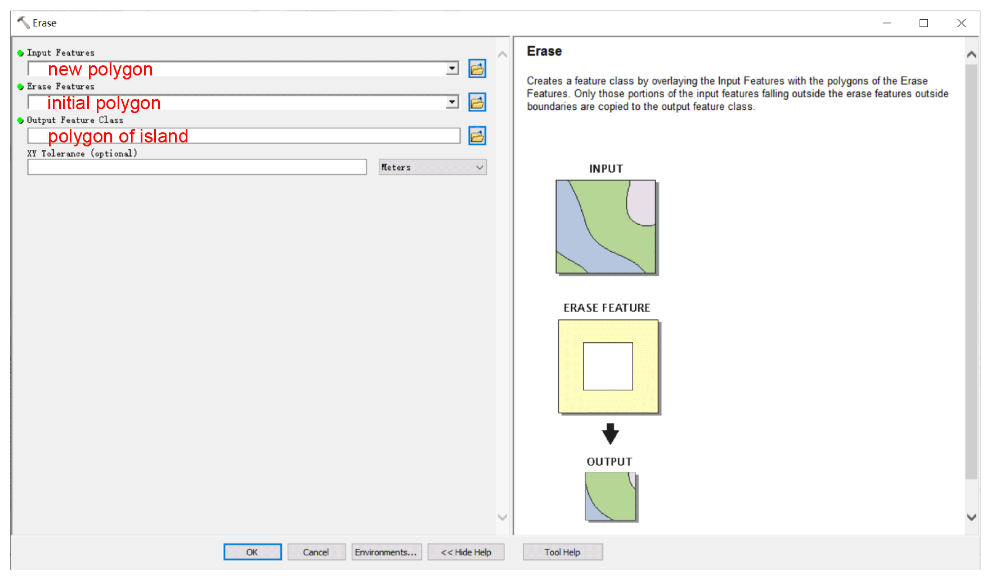The width and height of the screenshot is (991, 580).
Task: Click the Erase hammer icon in title bar
Action: (23, 23)
